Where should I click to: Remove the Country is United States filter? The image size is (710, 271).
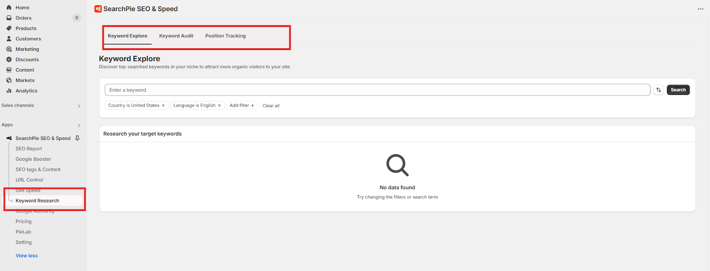(x=163, y=105)
